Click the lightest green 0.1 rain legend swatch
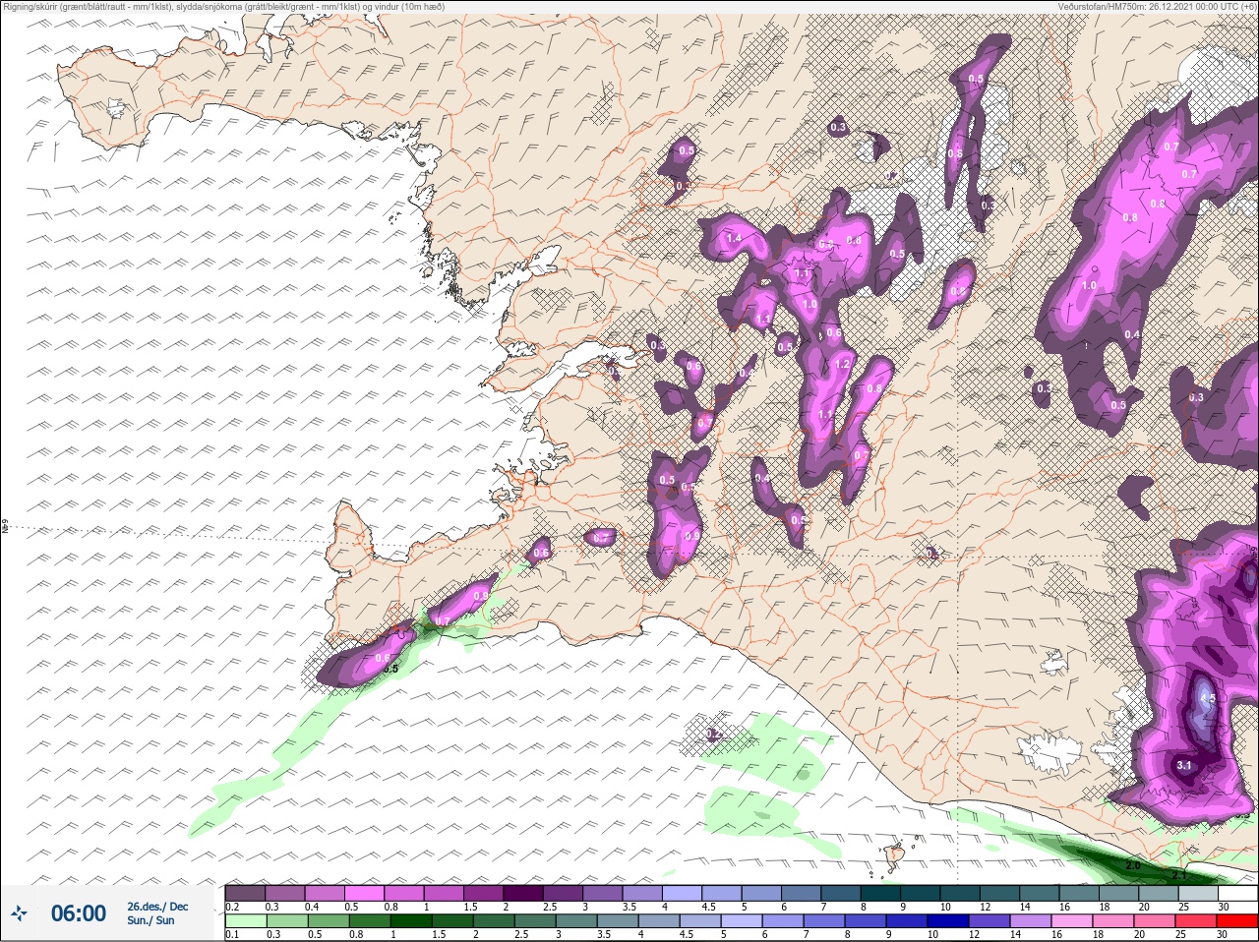 click(x=245, y=921)
